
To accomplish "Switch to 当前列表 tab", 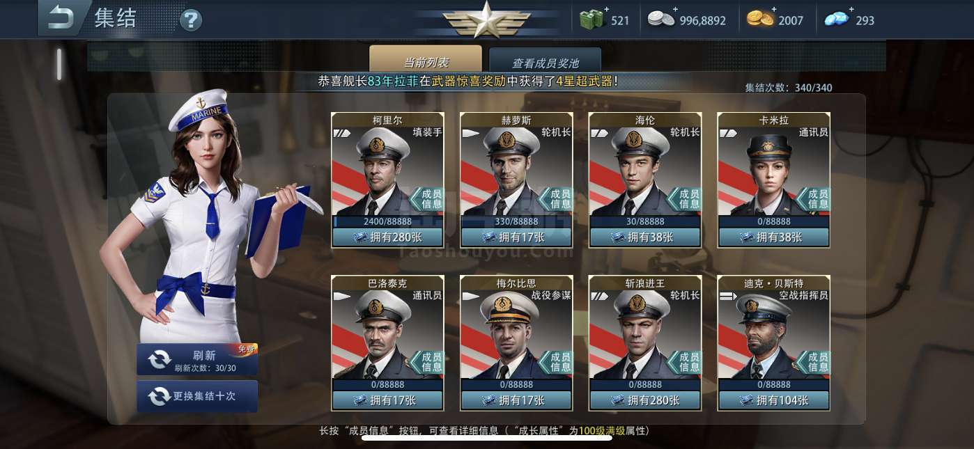I will [426, 60].
